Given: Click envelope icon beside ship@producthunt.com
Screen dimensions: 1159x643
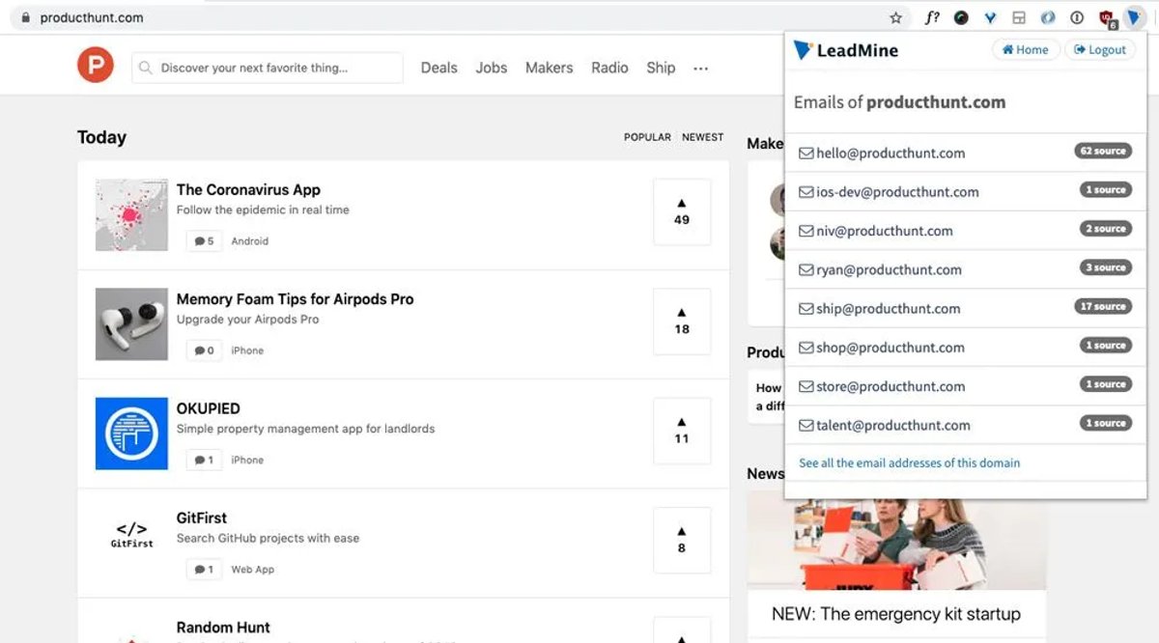Looking at the screenshot, I should 806,308.
